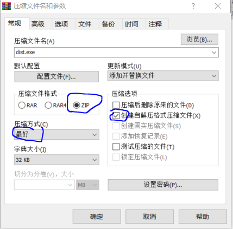Switch to the 高级 tab
233x229 pixels.
tap(38, 24)
